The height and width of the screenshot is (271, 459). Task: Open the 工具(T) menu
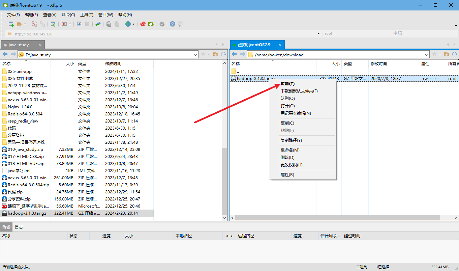tap(87, 15)
